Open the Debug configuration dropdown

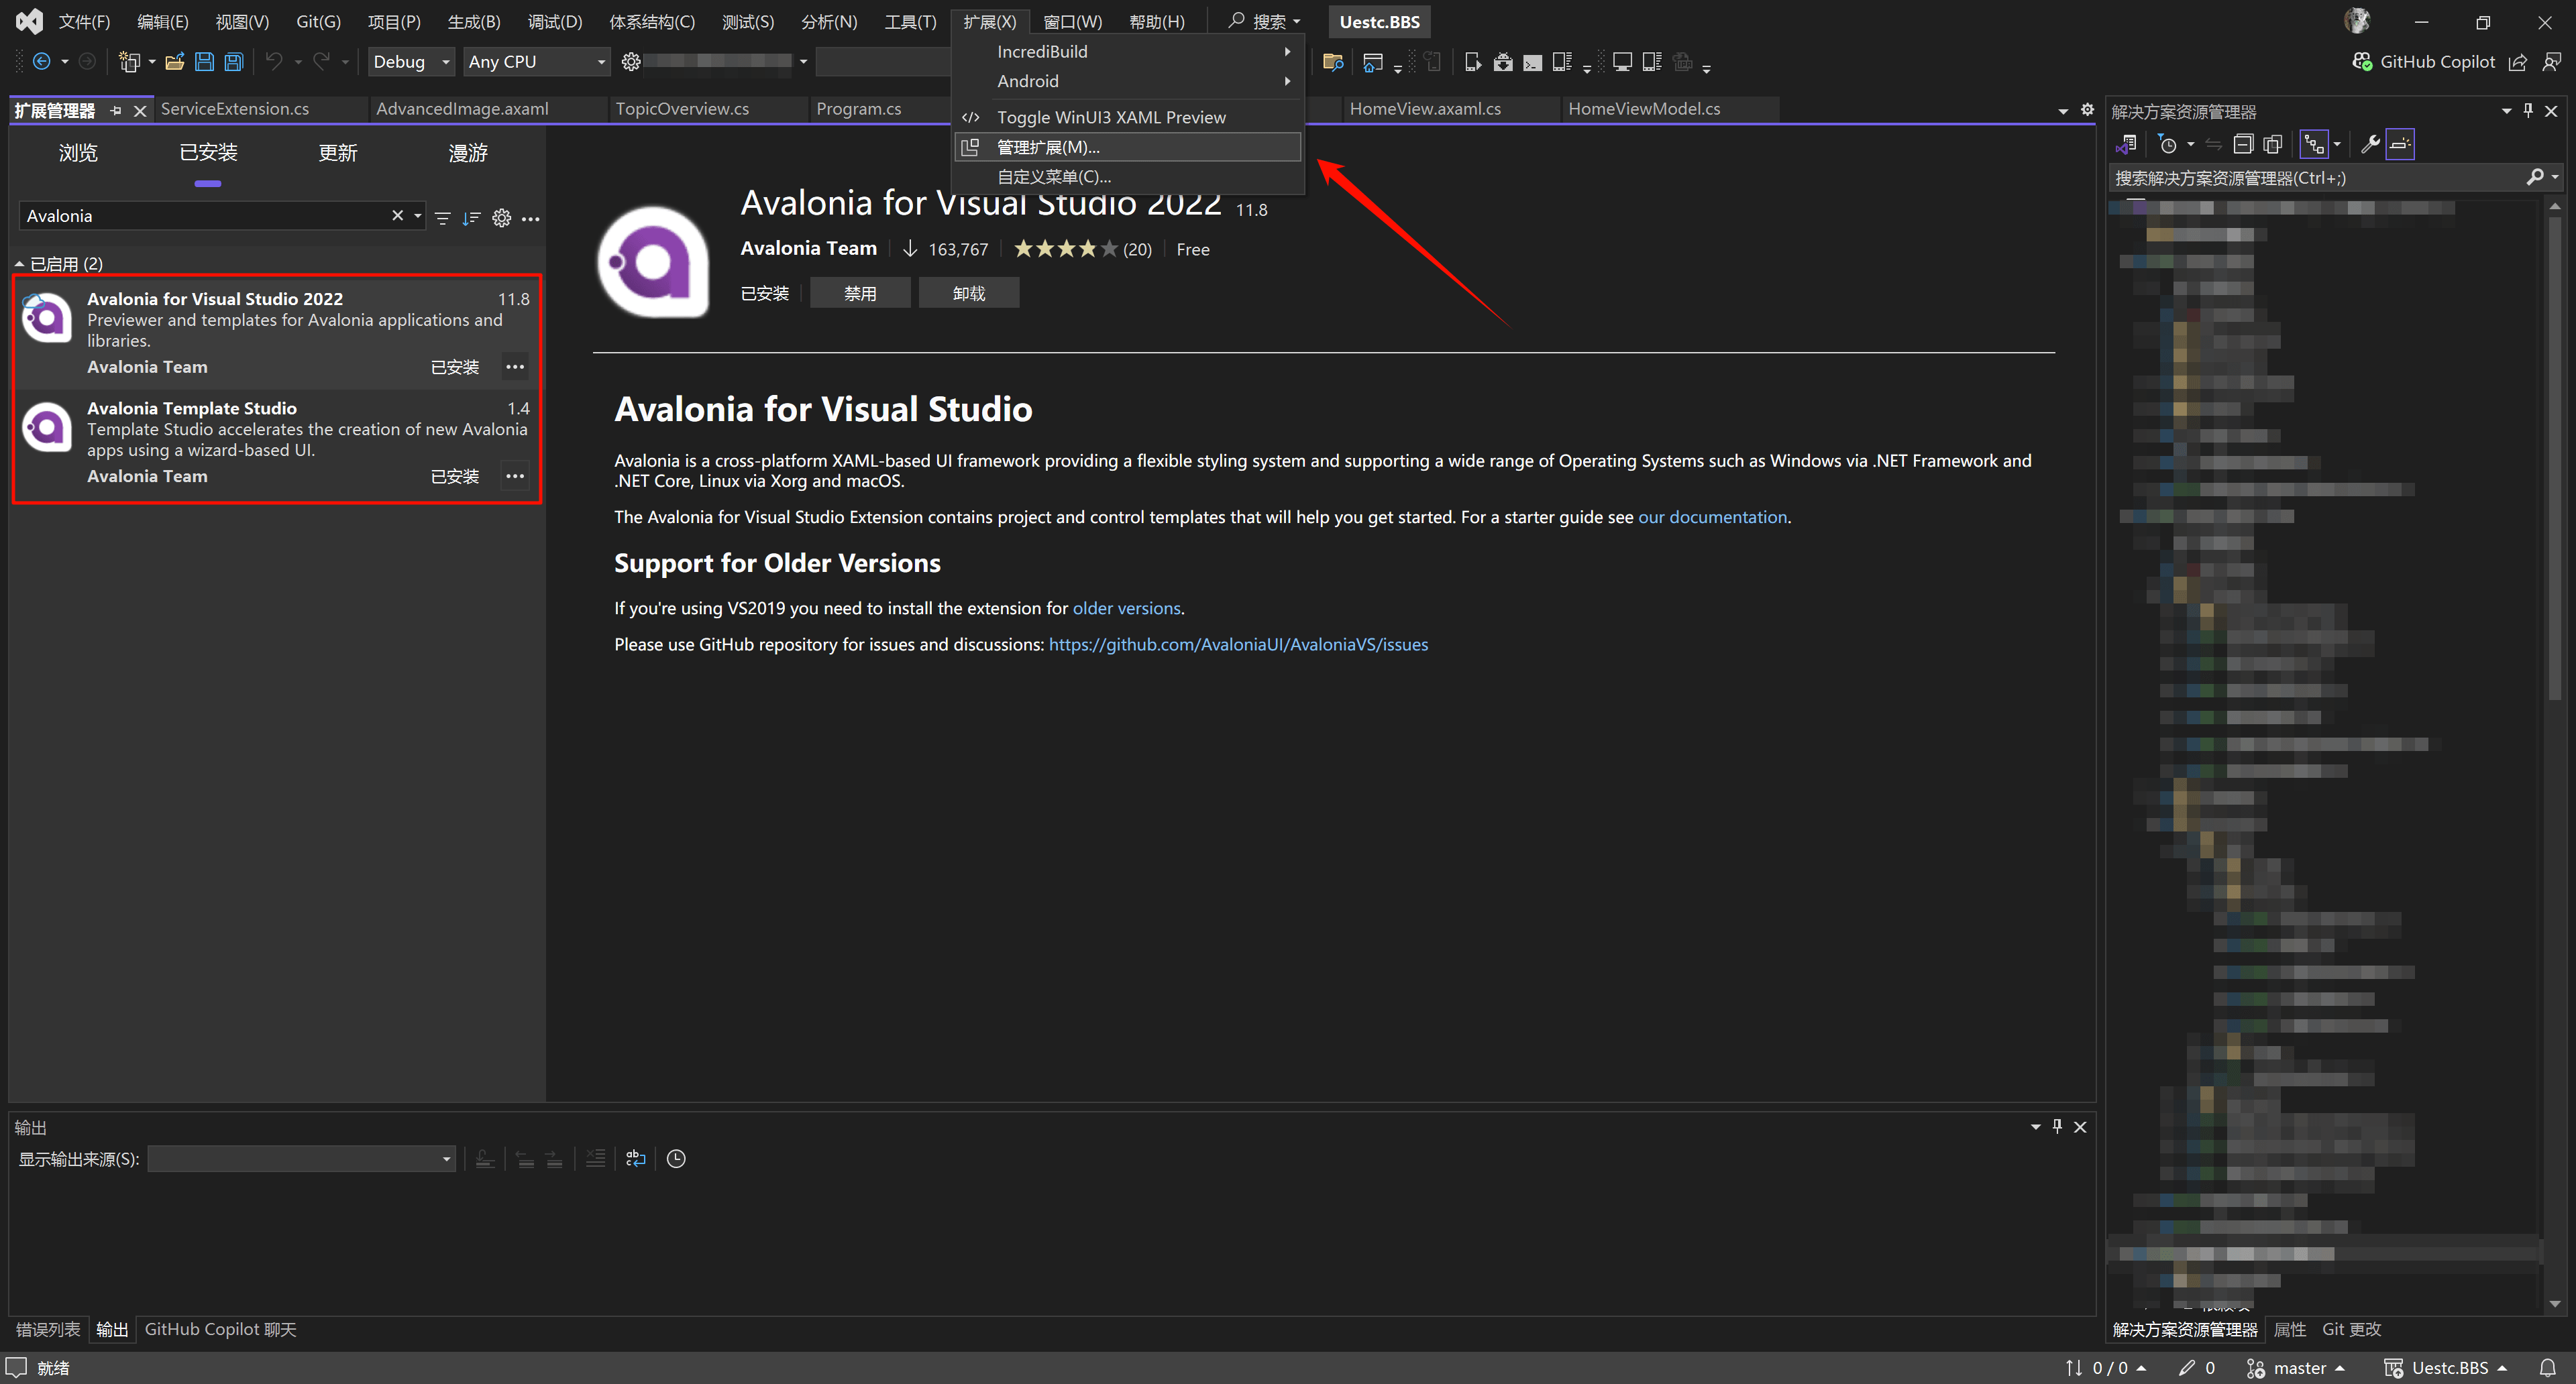[x=412, y=62]
